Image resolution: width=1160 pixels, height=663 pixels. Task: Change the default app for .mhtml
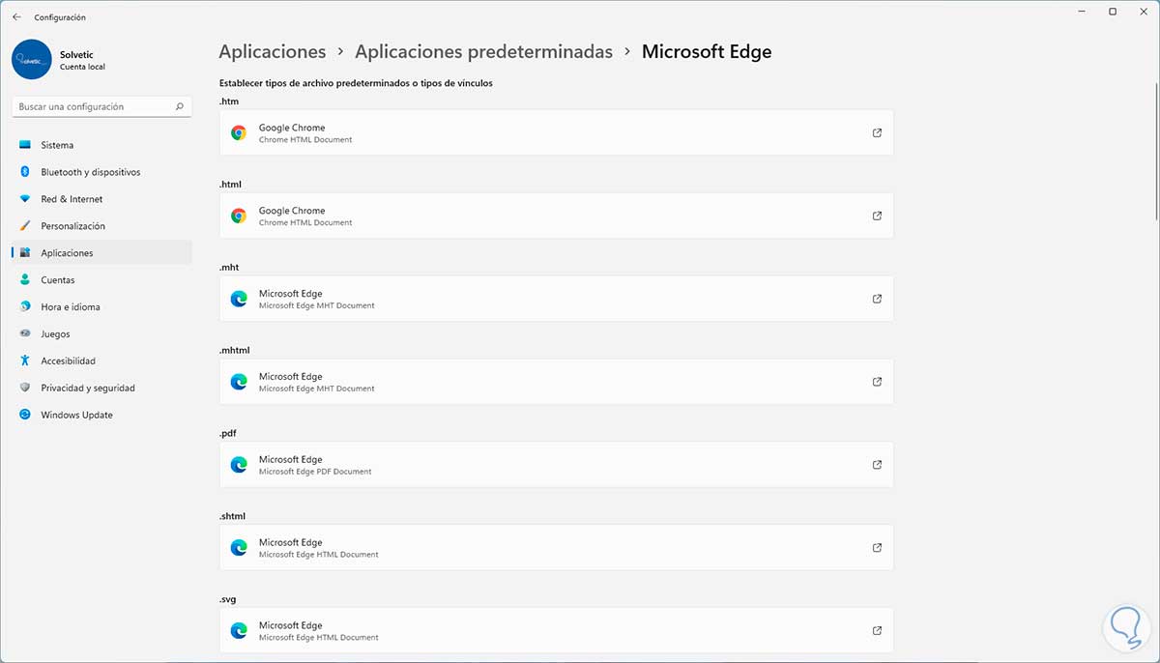pyautogui.click(x=556, y=382)
